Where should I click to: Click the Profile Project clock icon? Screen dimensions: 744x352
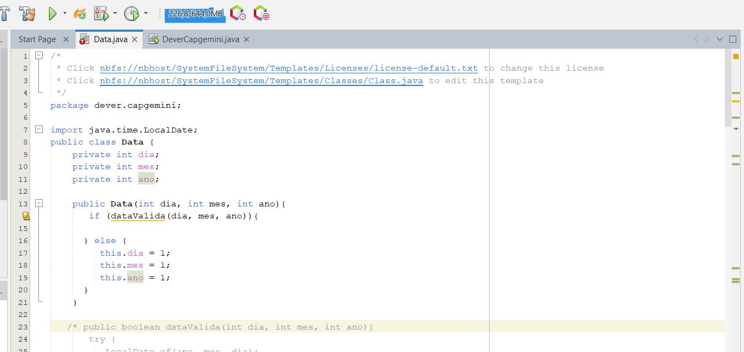click(132, 13)
